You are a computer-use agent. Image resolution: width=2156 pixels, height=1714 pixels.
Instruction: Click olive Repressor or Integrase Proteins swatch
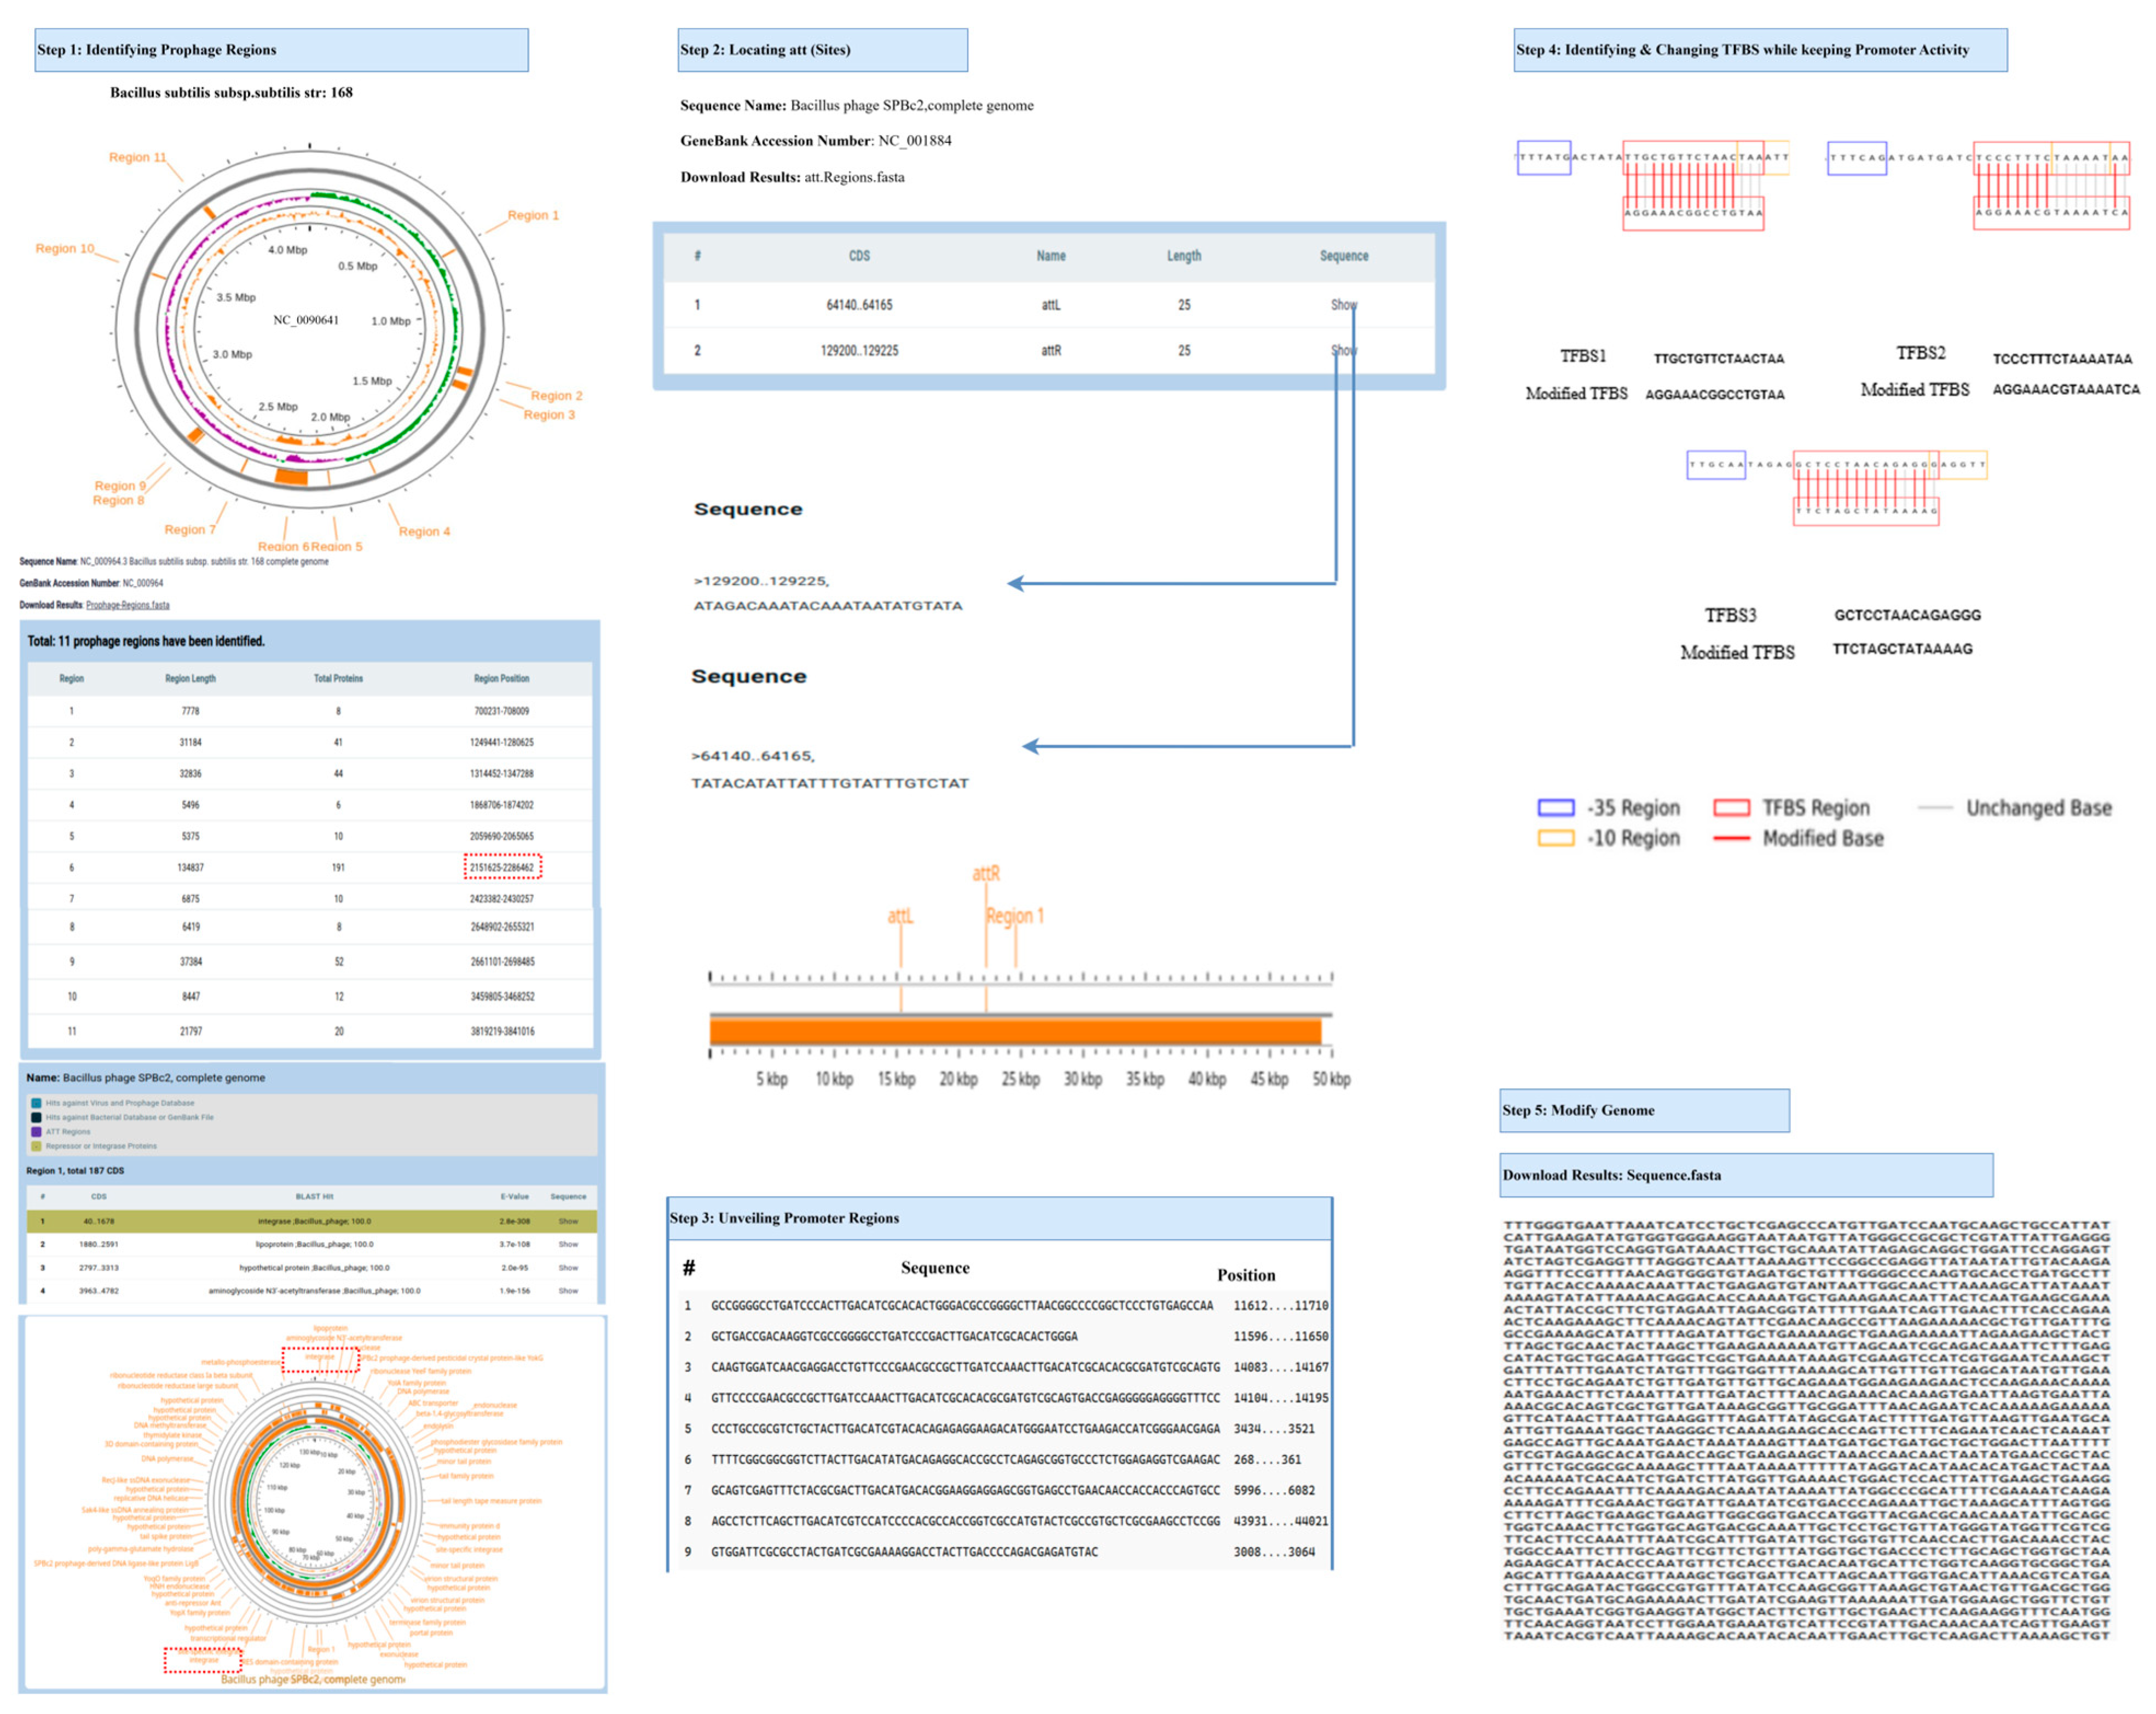[x=36, y=1146]
